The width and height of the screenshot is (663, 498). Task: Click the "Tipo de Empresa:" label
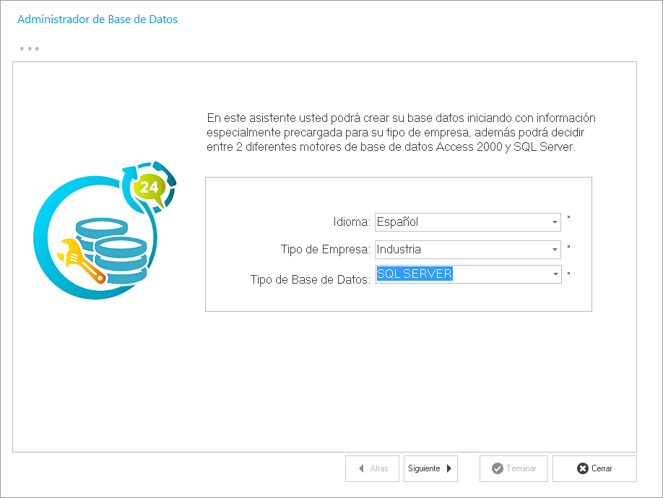325,250
